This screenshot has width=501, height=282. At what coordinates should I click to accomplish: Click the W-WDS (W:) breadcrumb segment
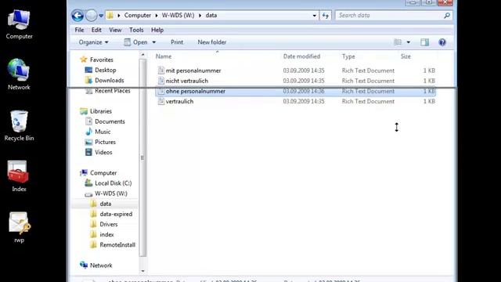click(178, 16)
